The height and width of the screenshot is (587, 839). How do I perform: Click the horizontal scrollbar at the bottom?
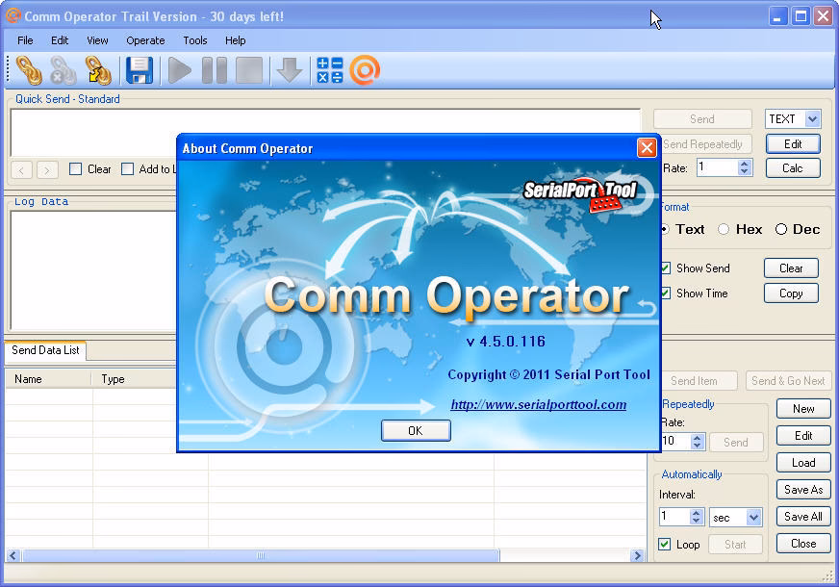(x=260, y=555)
